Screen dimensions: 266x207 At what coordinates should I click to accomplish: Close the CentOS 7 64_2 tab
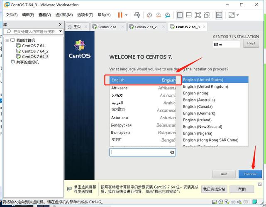coord(164,27)
